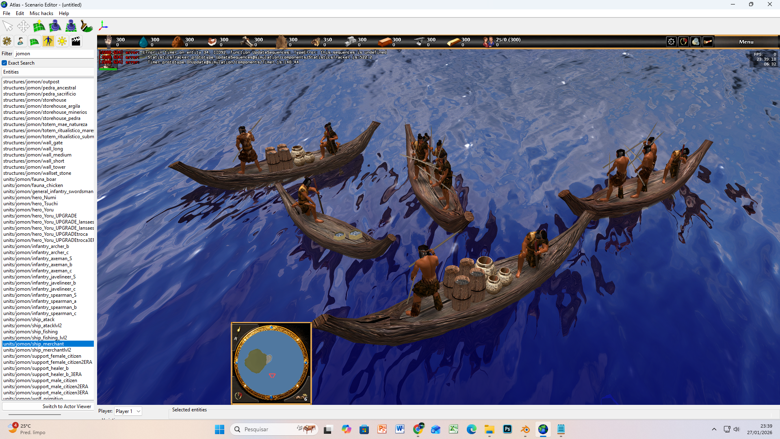This screenshot has width=780, height=439.
Task: Open the Map settings gear tab
Action: [7, 41]
